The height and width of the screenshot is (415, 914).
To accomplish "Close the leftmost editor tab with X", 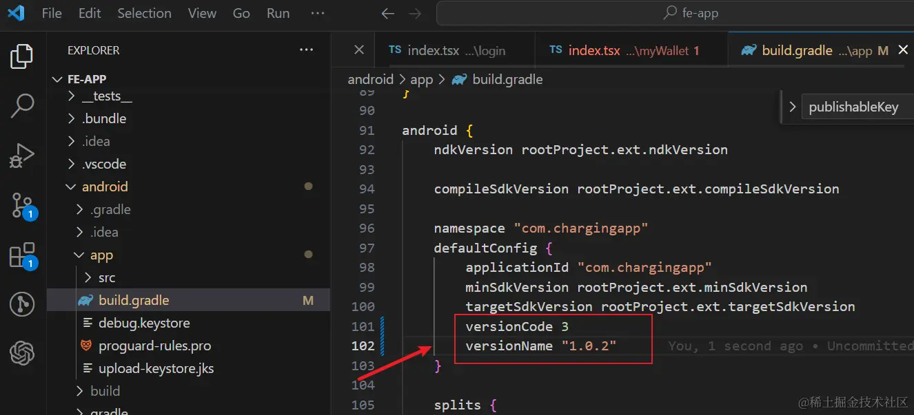I will [x=358, y=50].
